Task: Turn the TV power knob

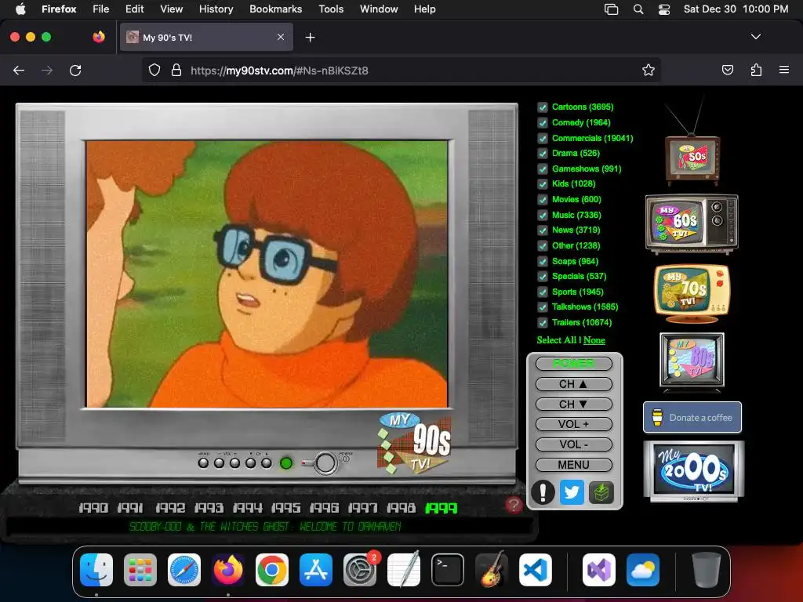Action: coord(325,463)
